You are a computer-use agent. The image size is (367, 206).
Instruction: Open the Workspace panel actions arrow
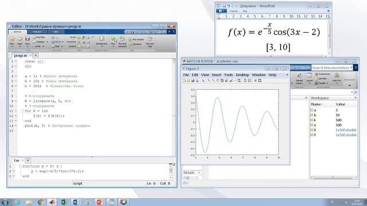click(x=356, y=98)
